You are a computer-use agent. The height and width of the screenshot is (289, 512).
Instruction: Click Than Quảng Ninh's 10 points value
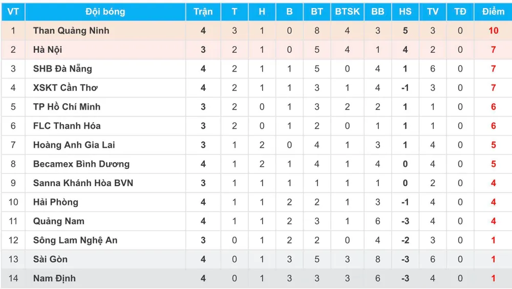[x=493, y=31]
